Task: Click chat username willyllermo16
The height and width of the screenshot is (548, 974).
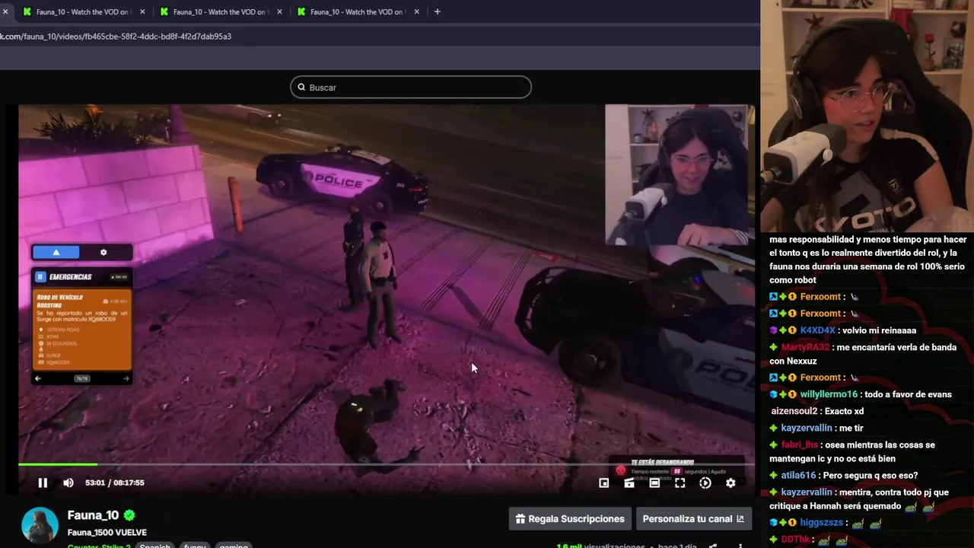Action: click(829, 394)
